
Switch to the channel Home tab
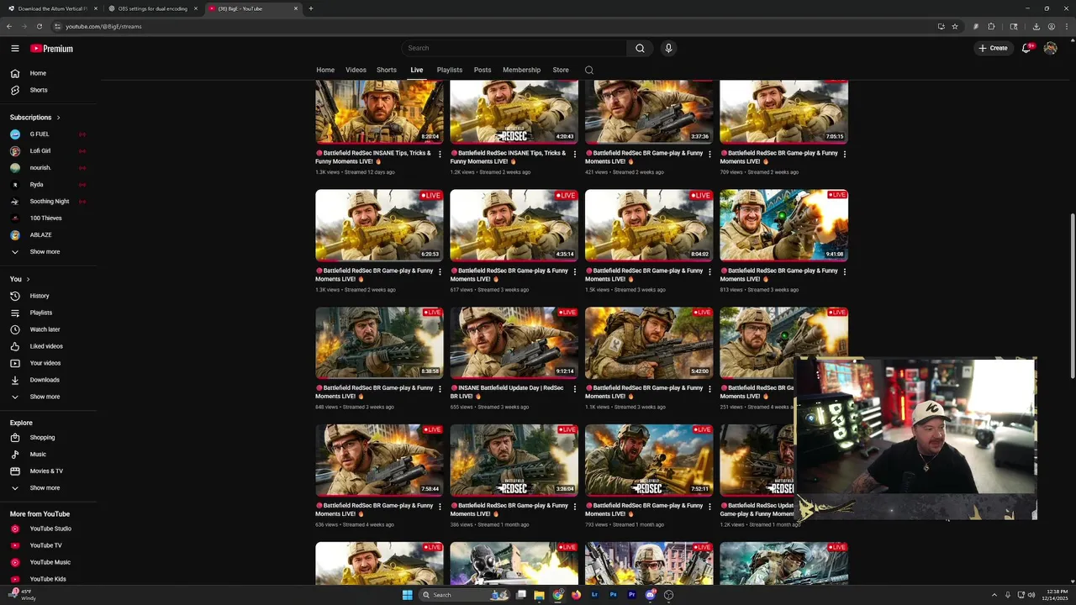(325, 70)
